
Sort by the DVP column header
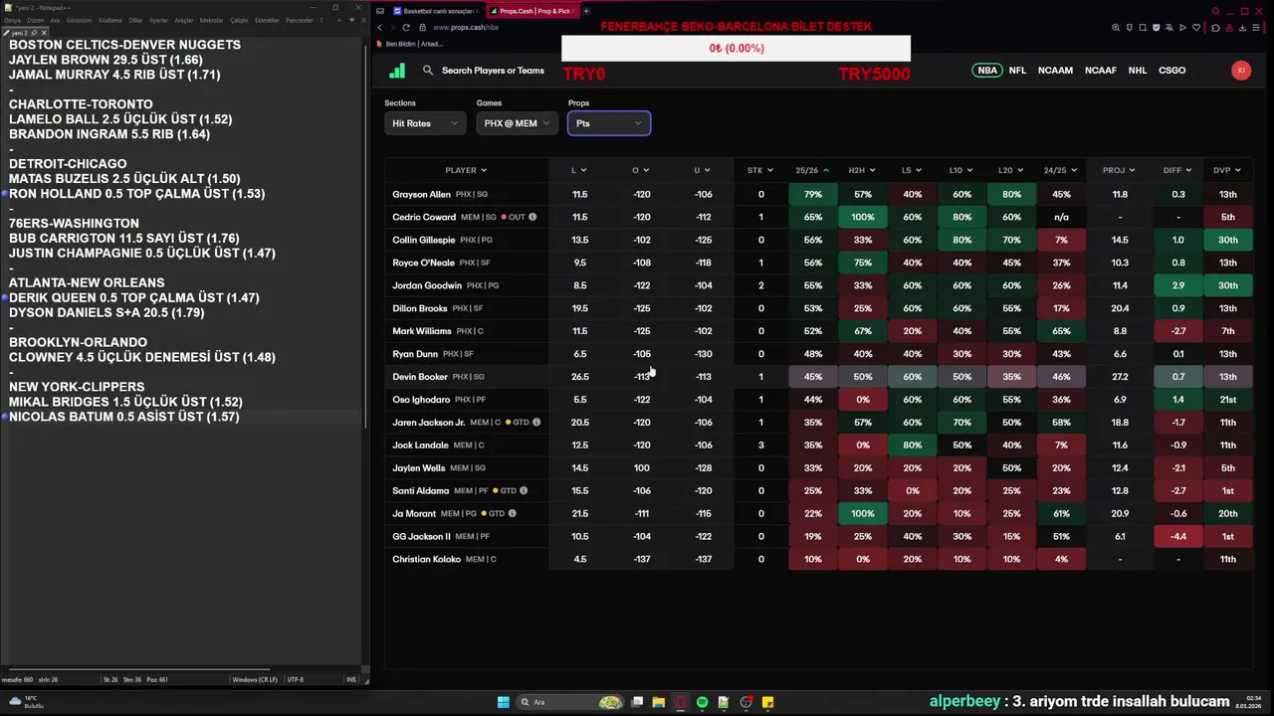point(1227,170)
